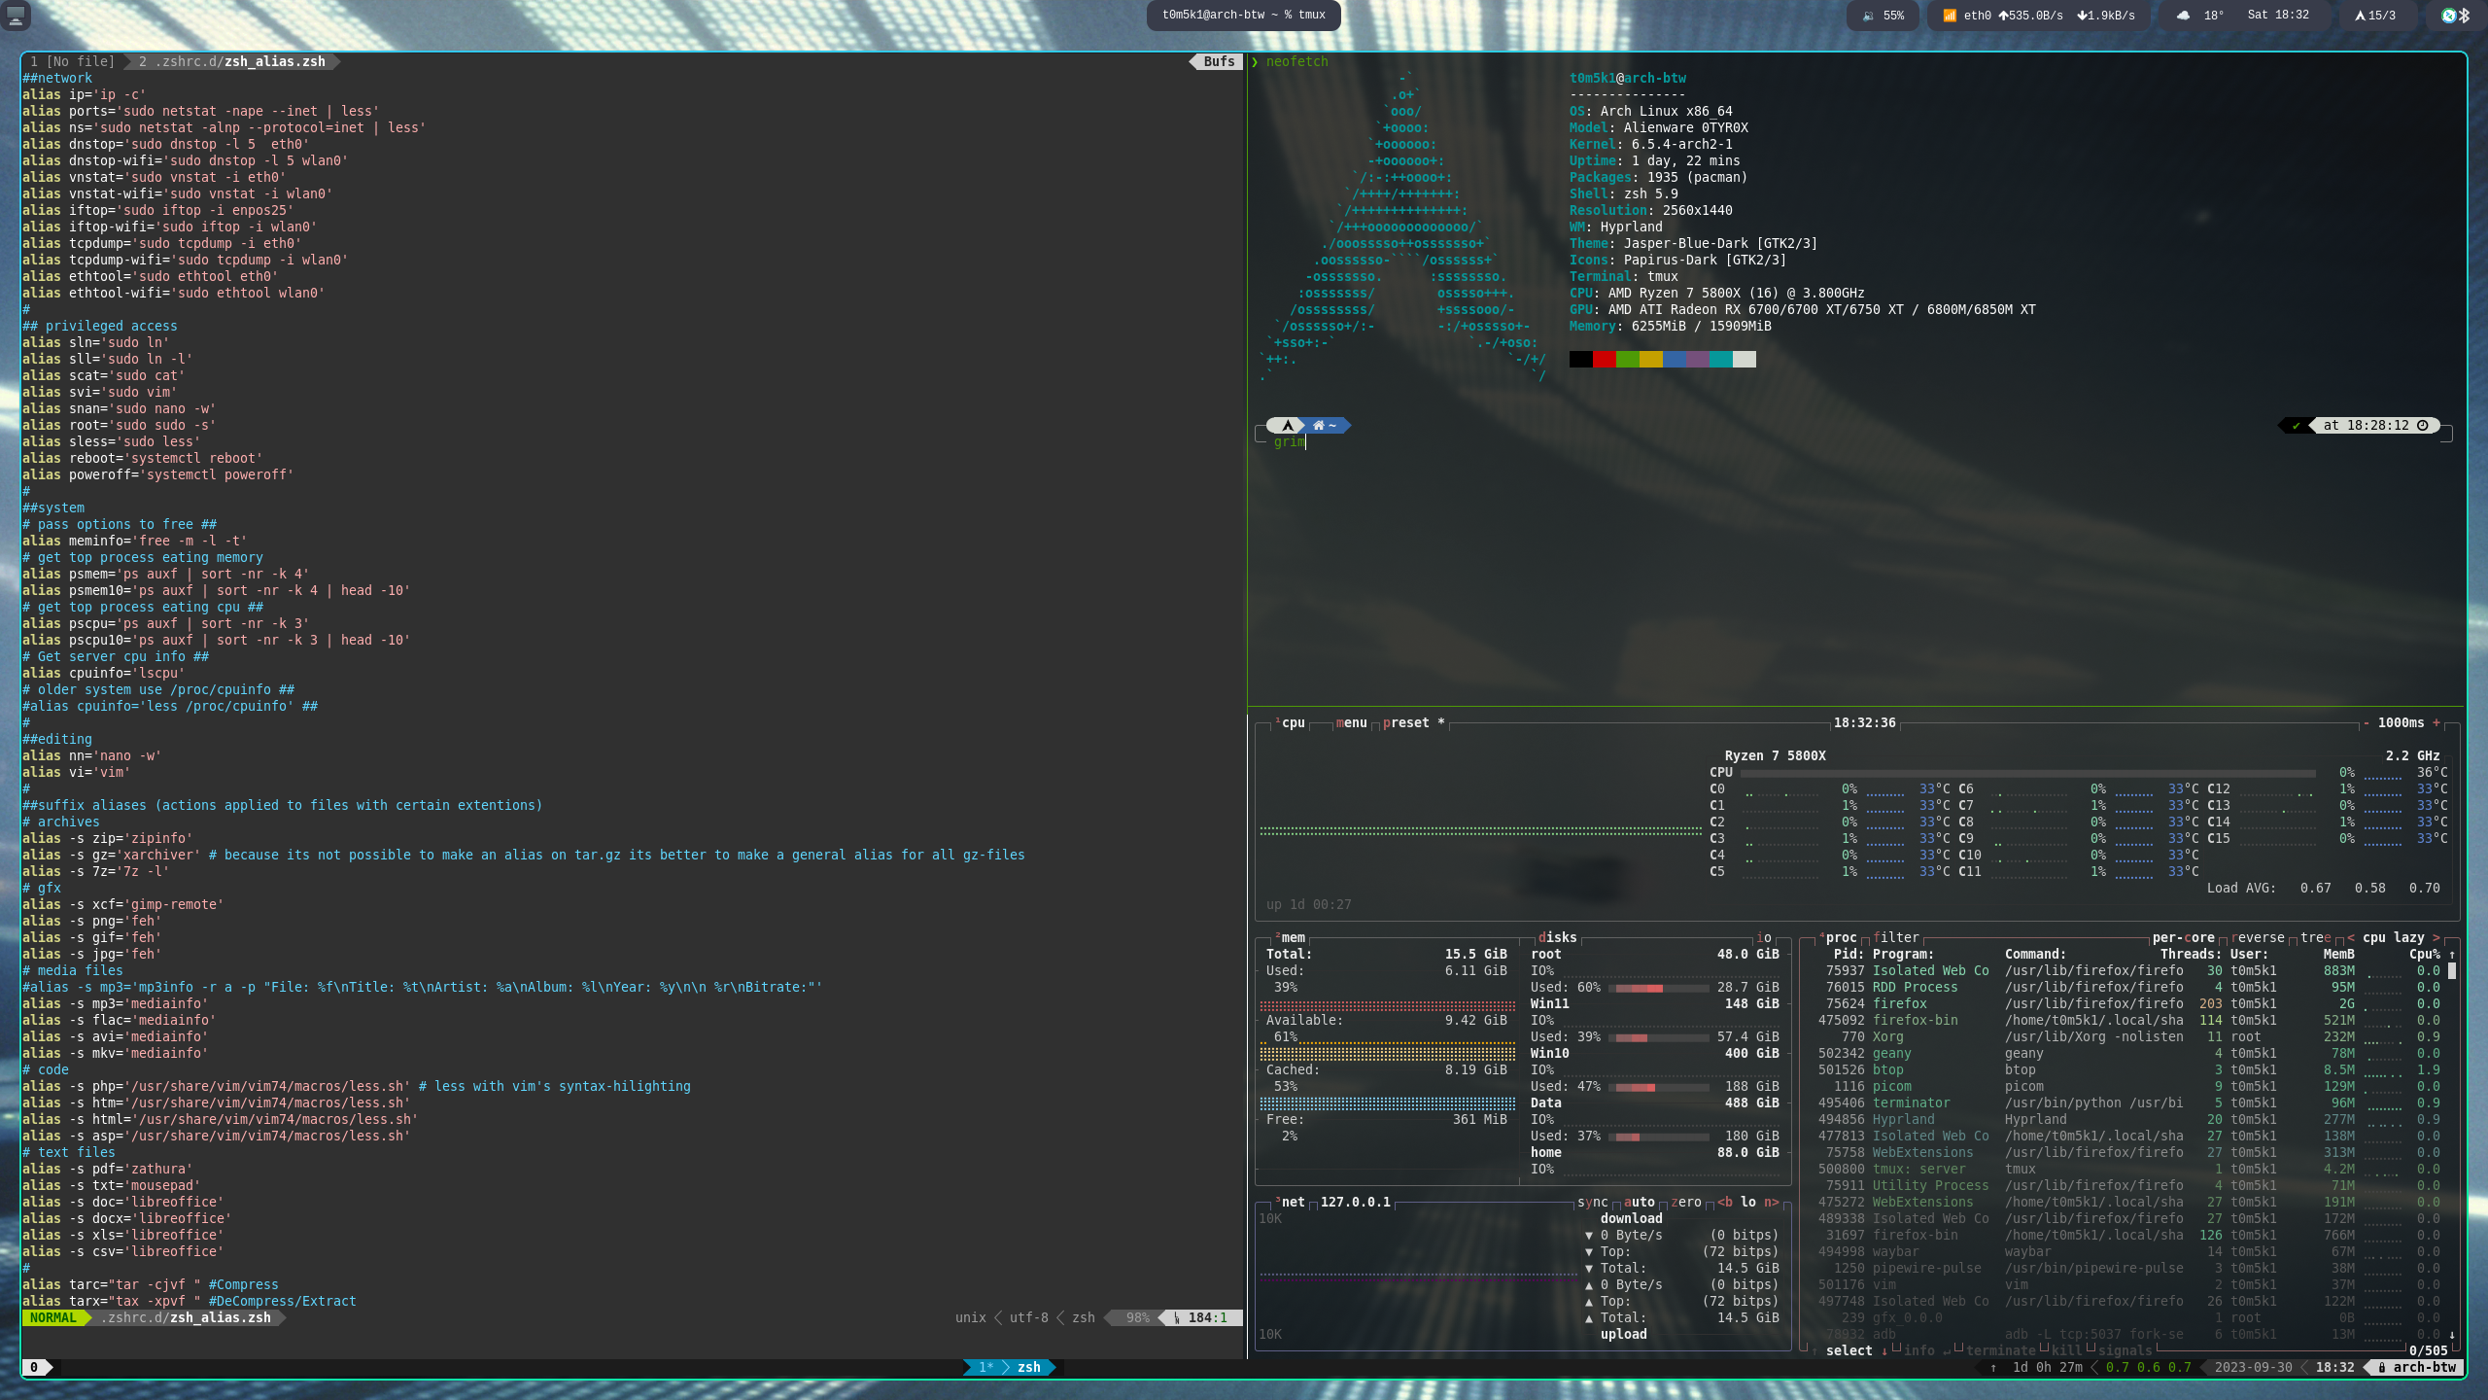Image resolution: width=2488 pixels, height=1400 pixels.
Task: Cycle the btop preset selector
Action: point(1414,722)
